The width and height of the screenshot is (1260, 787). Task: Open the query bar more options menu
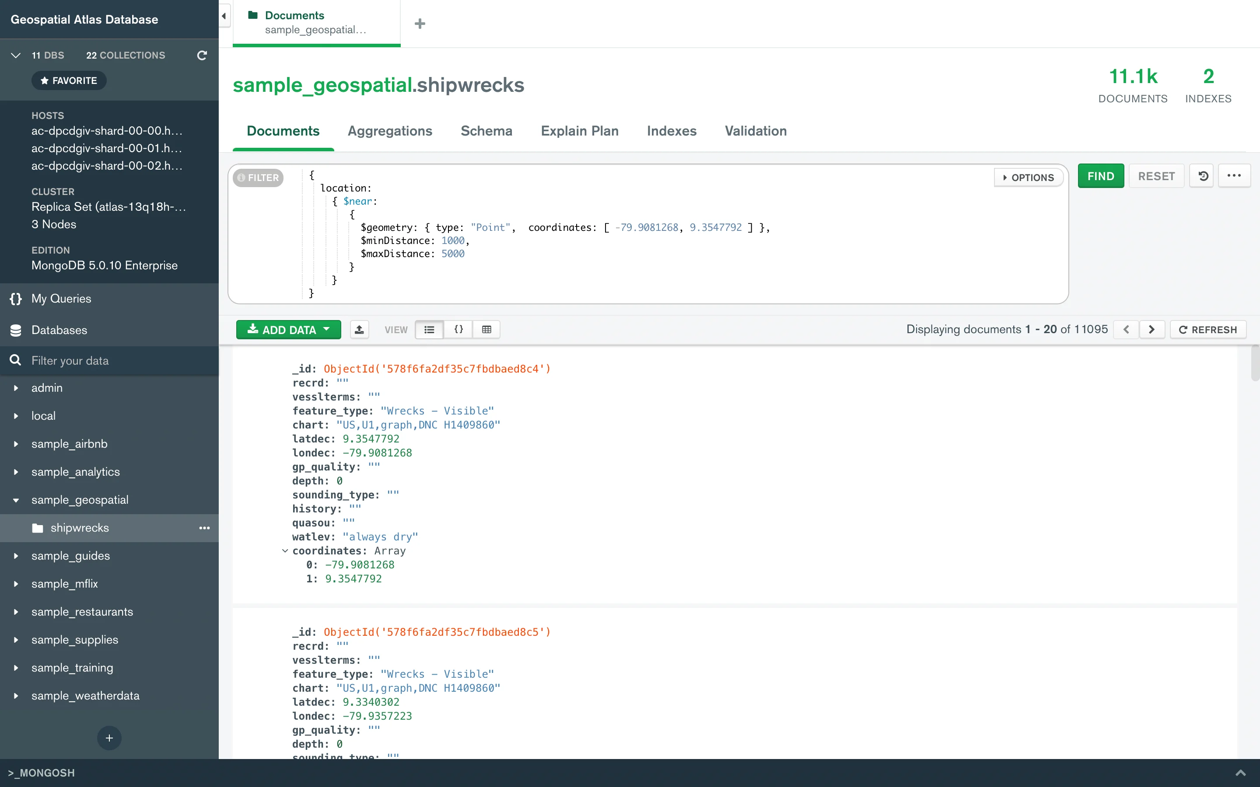coord(1234,176)
